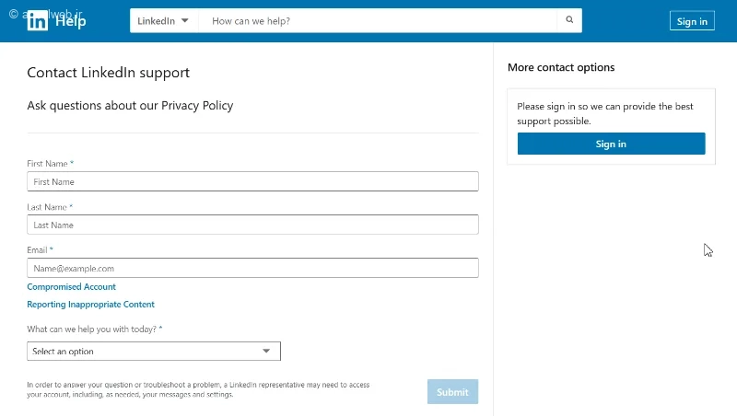Viewport: 737px width, 416px height.
Task: Open Reporting Inappropriate Content link
Action: coord(90,305)
